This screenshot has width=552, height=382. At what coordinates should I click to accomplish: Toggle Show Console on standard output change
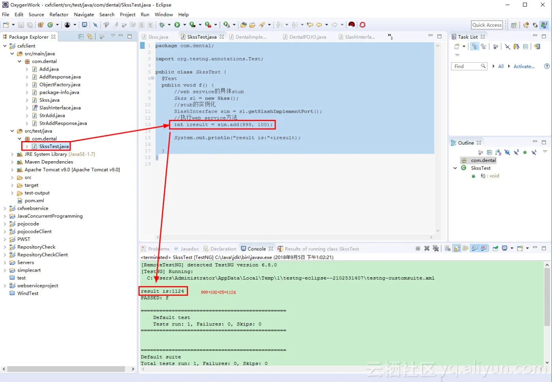(475, 248)
